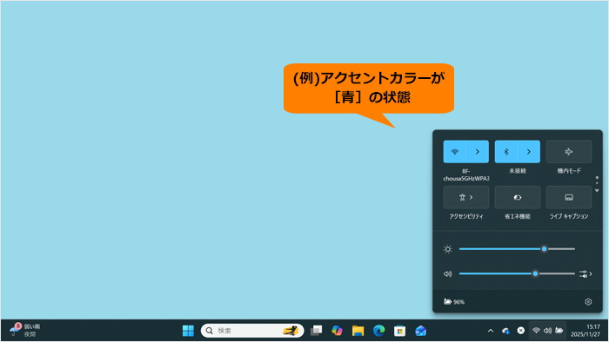Screen dimensions: 609x342
Task: Open the weather widget on the taskbar
Action: (25, 331)
